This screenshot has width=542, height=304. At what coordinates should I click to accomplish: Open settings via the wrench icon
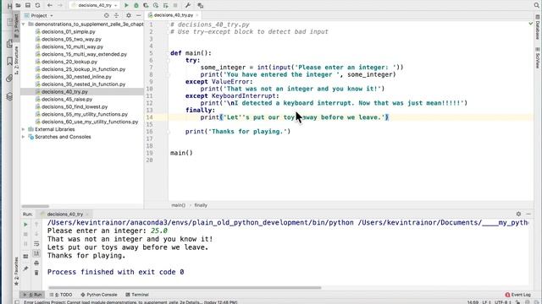[x=188, y=6]
